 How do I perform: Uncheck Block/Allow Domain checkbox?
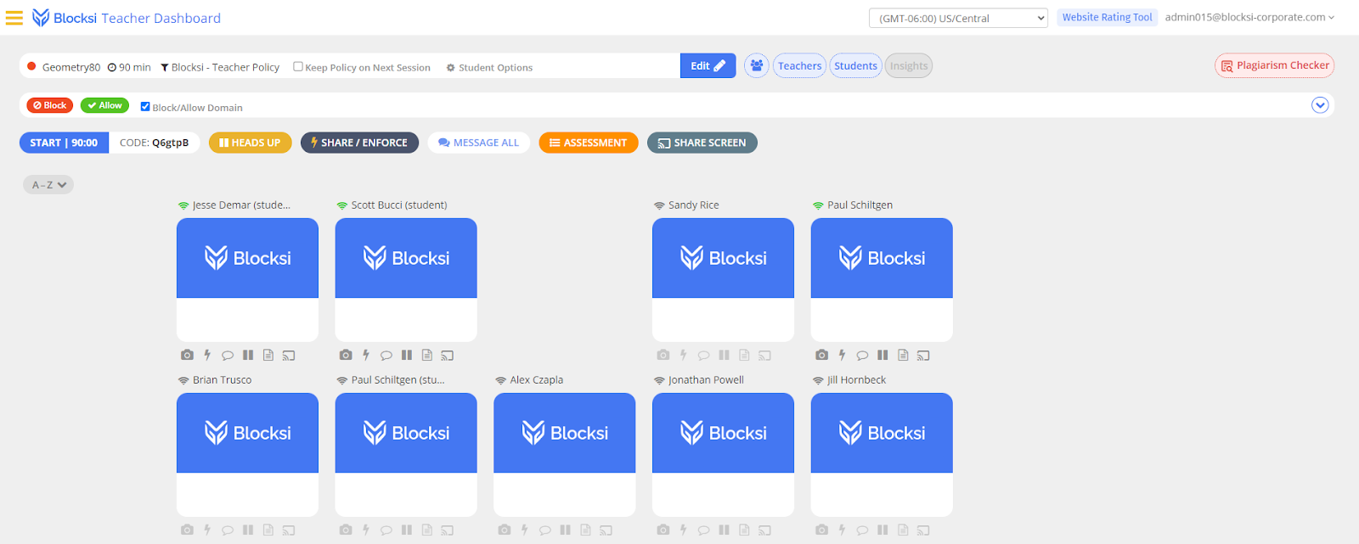pos(145,107)
